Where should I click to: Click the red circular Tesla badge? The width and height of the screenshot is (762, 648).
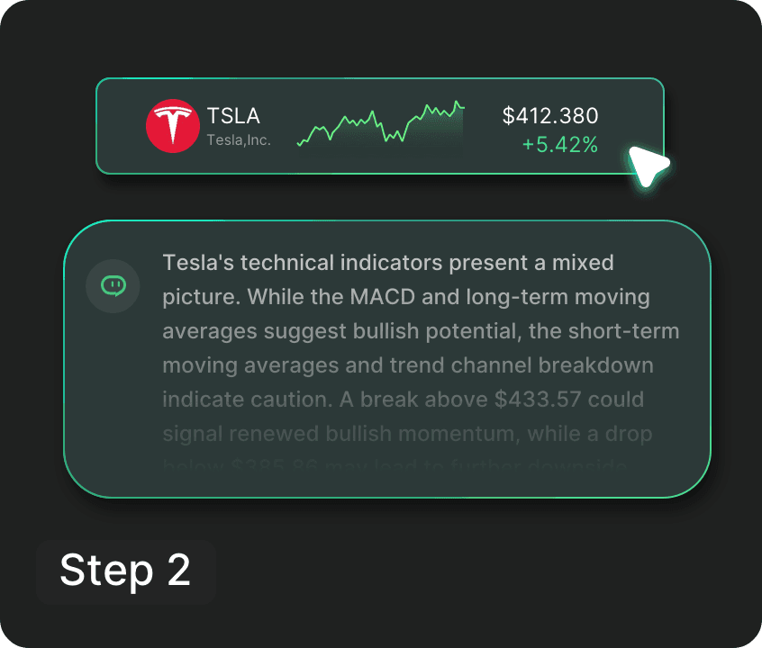pyautogui.click(x=173, y=125)
